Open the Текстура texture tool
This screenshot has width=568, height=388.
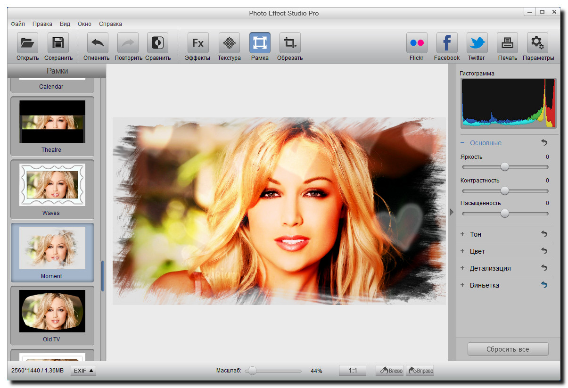[x=229, y=43]
